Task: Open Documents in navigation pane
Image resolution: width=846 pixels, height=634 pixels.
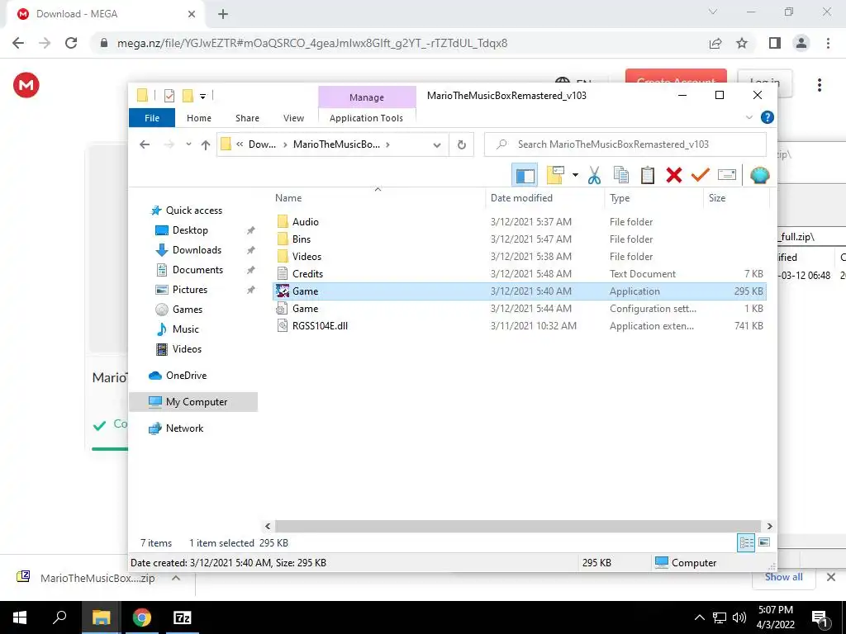Action: [189, 270]
